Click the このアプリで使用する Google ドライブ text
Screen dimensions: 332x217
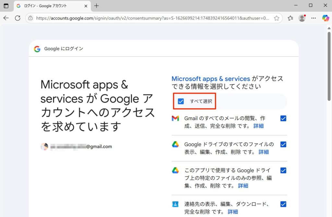[228, 178]
